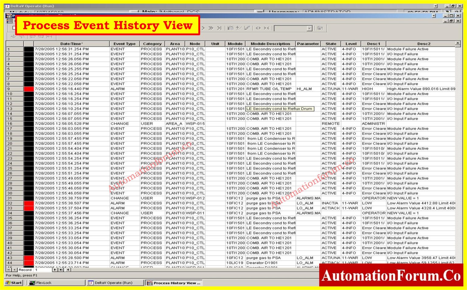Switch to FlexLock in the taskbar
Screen dimensions: 467x290
pyautogui.click(x=56, y=283)
